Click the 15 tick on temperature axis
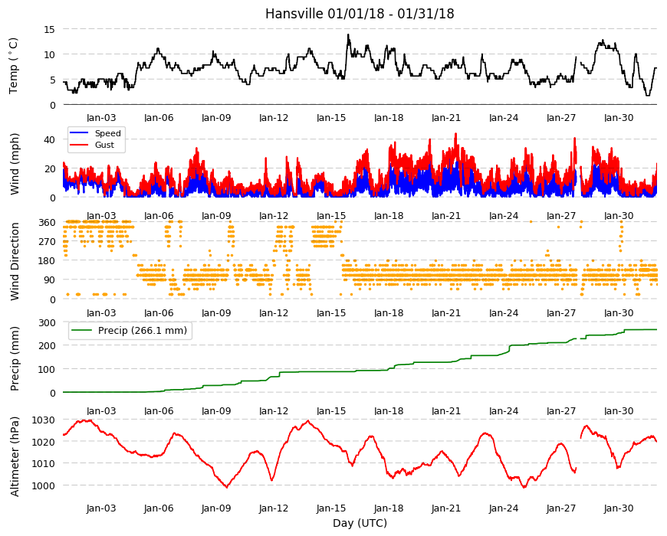This screenshot has height=536, width=667. [x=50, y=29]
